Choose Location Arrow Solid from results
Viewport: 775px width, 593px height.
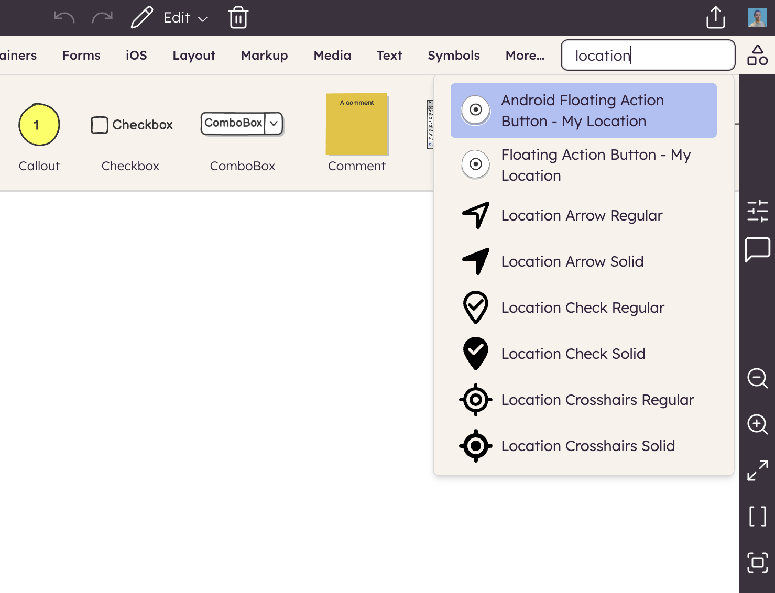tap(572, 261)
